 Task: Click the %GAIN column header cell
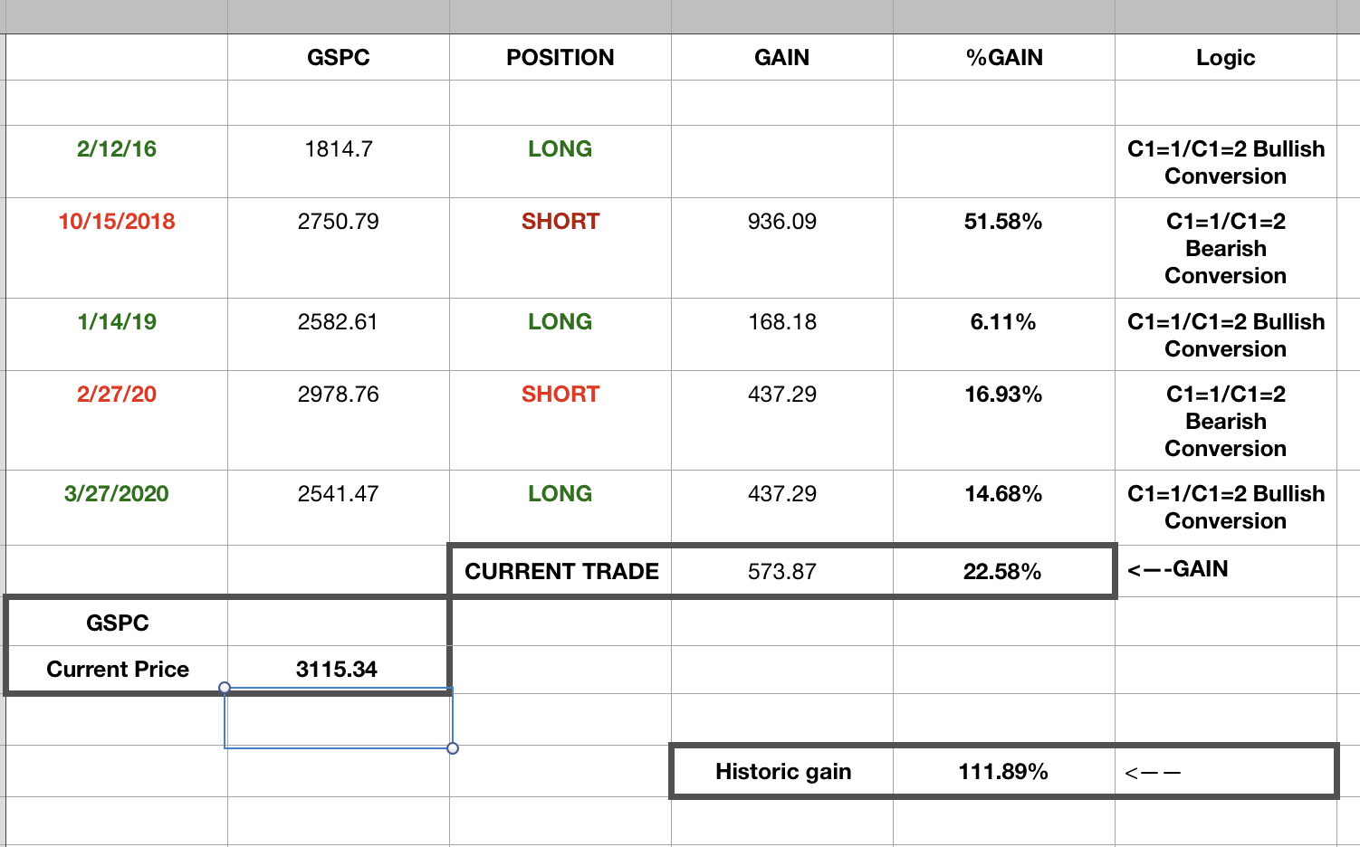pos(1003,58)
